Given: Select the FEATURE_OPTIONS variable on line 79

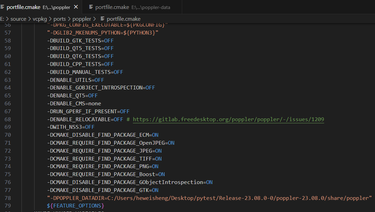Looking at the screenshot, I should coord(74,205).
